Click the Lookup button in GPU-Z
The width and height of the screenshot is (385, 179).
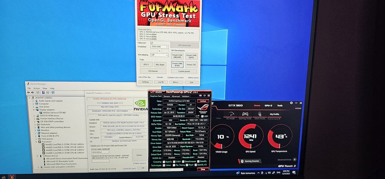[x=203, y=101]
